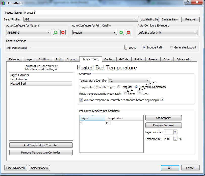Open the help question mark button

coord(187,2)
